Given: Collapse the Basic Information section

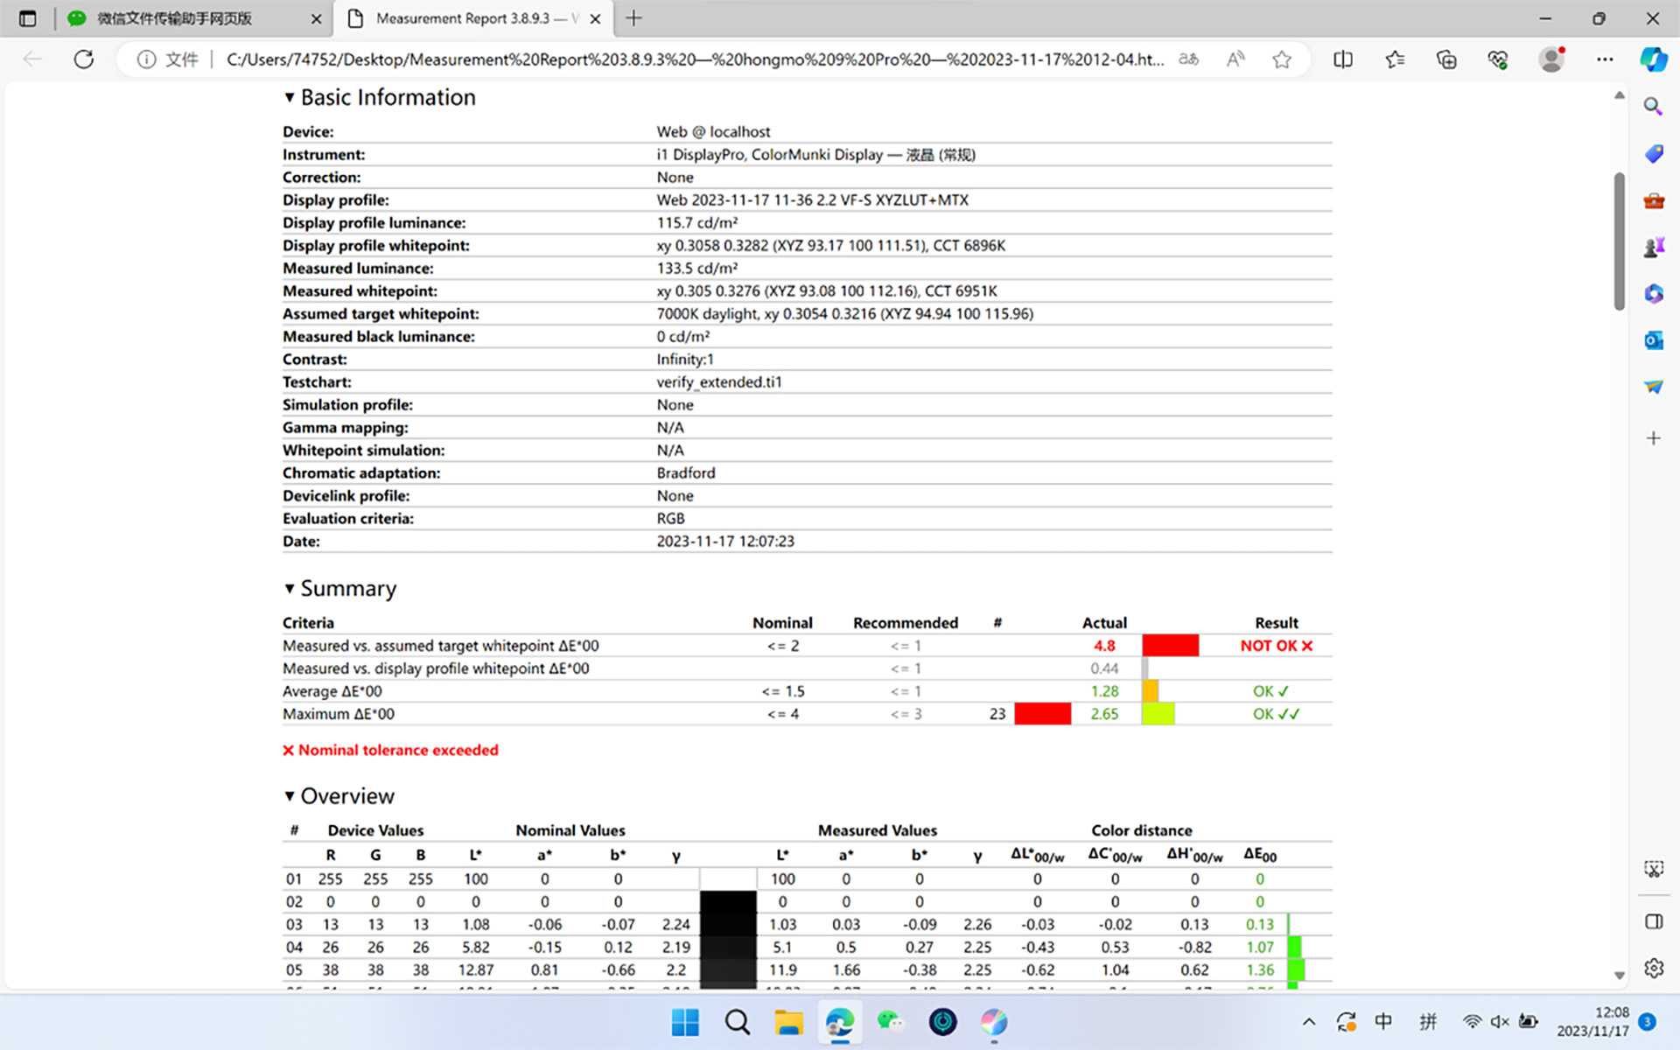Looking at the screenshot, I should [289, 97].
